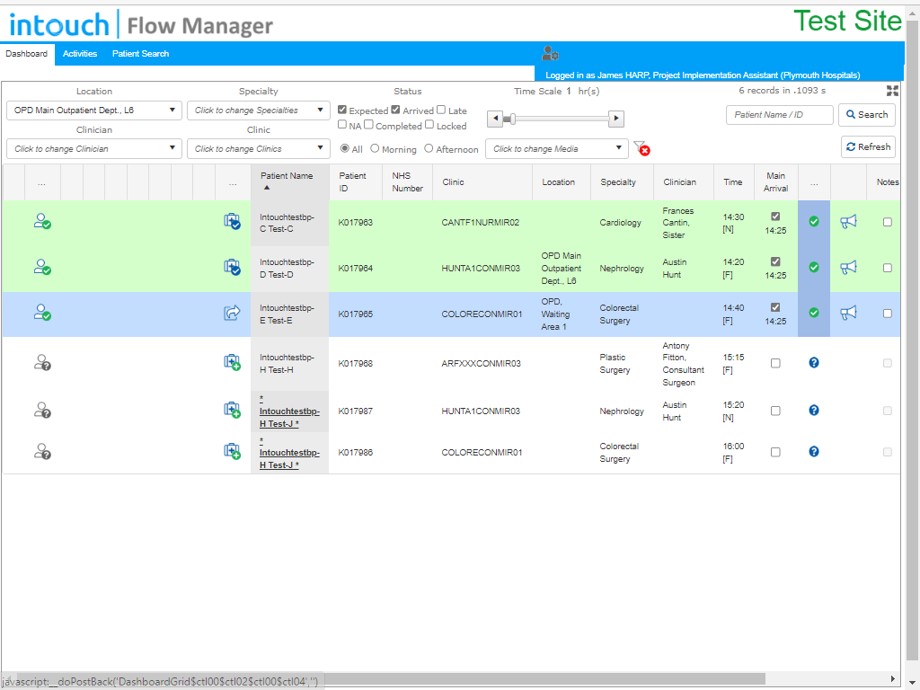
Task: Click the Time Scale slider handle
Action: pos(513,119)
